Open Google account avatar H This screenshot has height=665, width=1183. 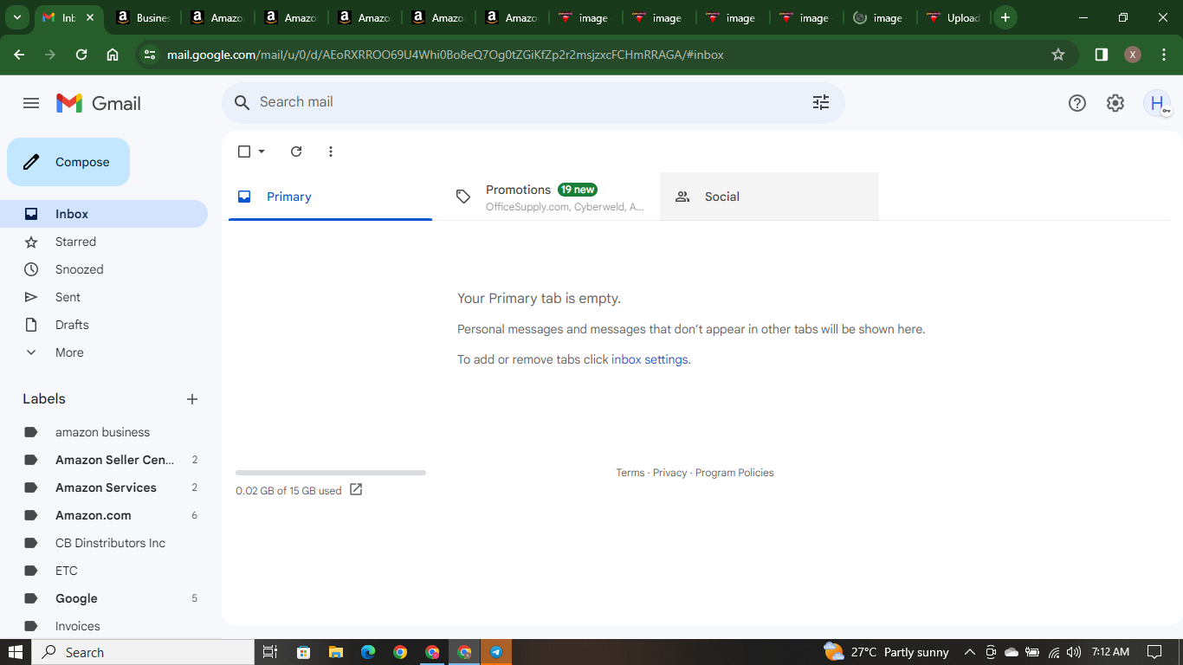[1157, 103]
